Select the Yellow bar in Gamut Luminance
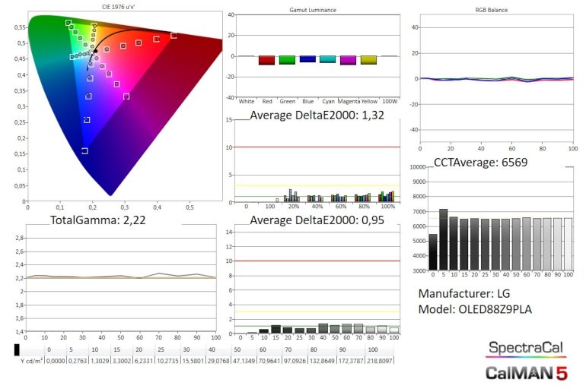The height and width of the screenshot is (389, 586). point(368,60)
